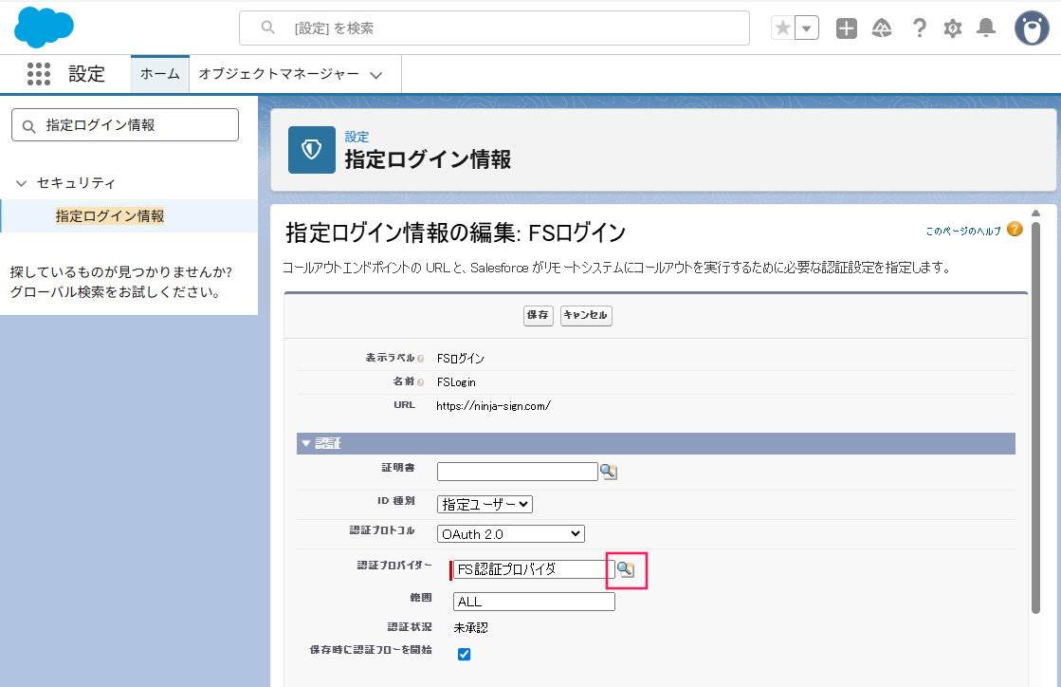Click the 認証プロバイダー text field
The width and height of the screenshot is (1061, 687).
tap(533, 569)
